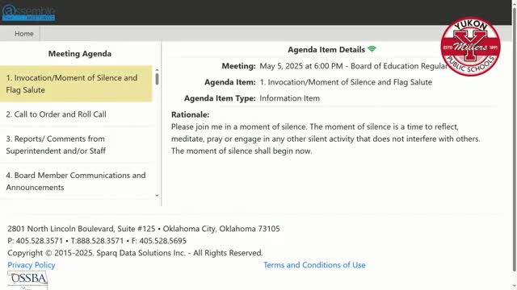Click the agenda list scroll down arrow
The image size is (517, 290).
click(157, 195)
